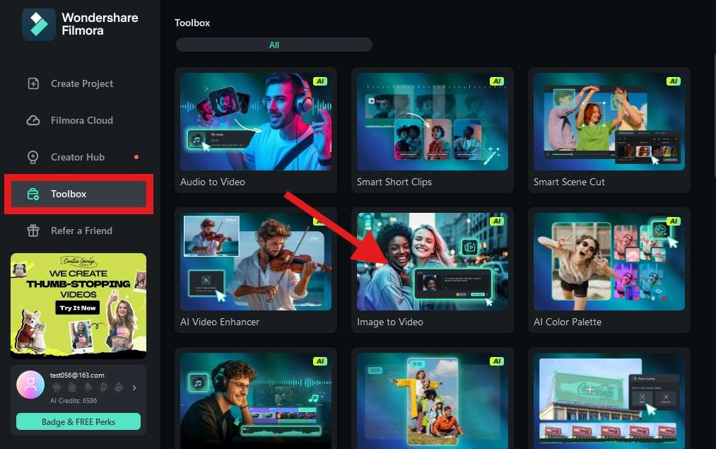Go to Creator Hub in the sidebar
Image resolution: width=716 pixels, height=449 pixels.
pyautogui.click(x=78, y=157)
